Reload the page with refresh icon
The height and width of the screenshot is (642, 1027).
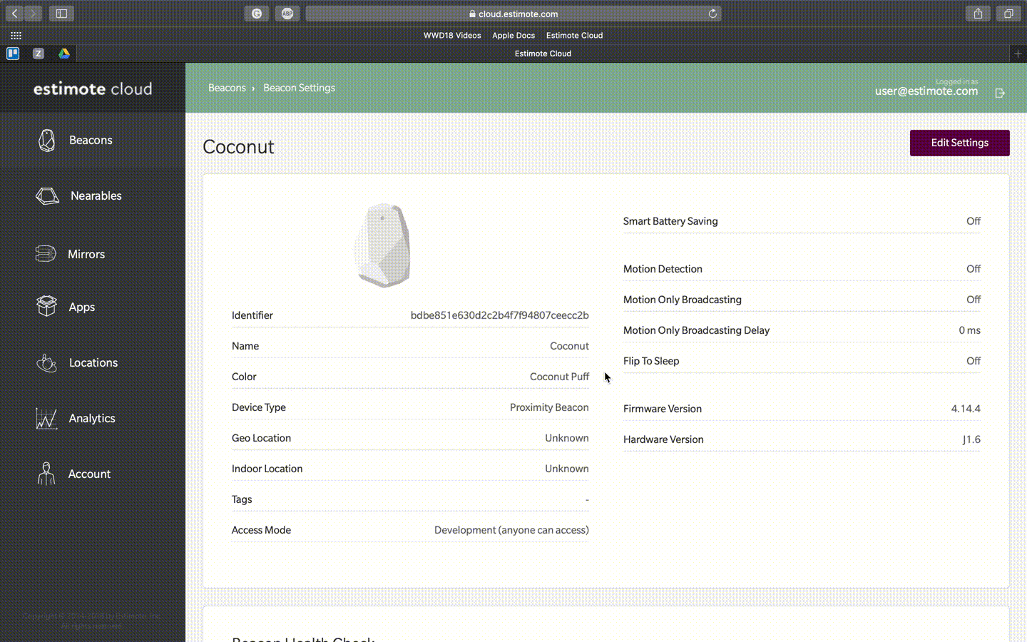click(x=712, y=14)
